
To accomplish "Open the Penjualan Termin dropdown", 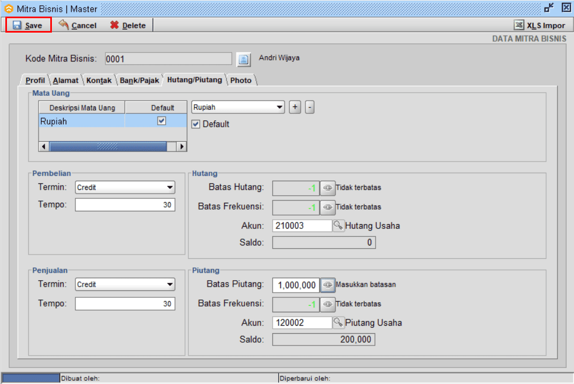I will (x=125, y=285).
